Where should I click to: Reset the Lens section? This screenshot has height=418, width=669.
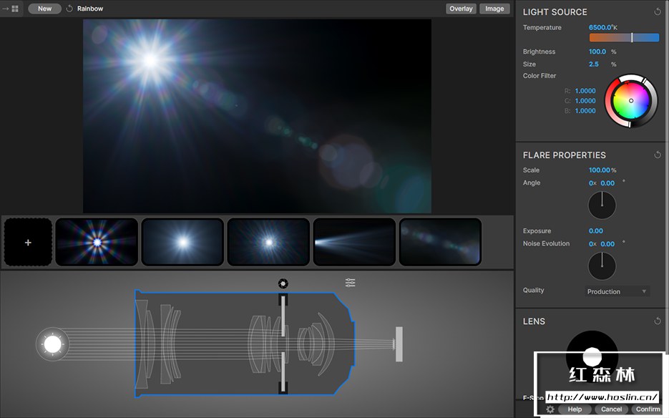(657, 321)
